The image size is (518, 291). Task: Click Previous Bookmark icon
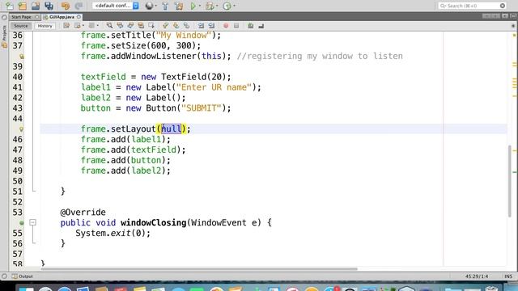point(165,26)
